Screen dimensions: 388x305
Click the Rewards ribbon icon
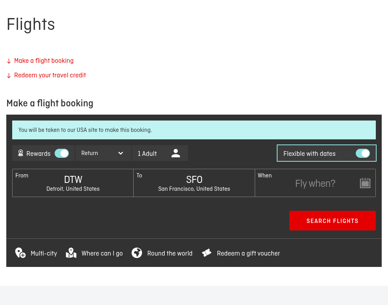[20, 153]
